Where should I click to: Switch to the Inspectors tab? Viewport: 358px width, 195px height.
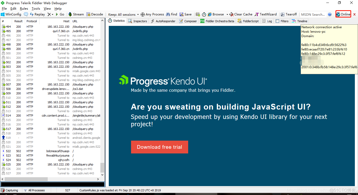click(137, 21)
